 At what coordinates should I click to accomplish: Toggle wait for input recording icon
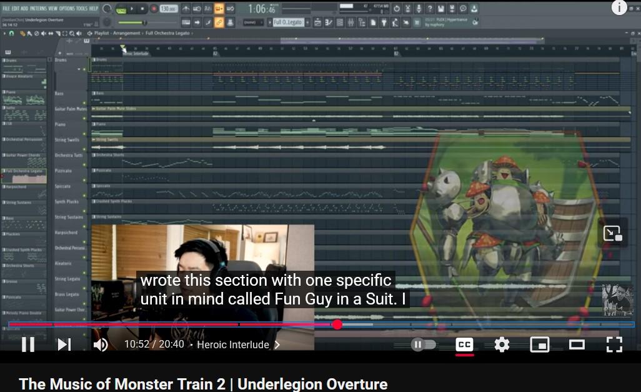(x=197, y=9)
